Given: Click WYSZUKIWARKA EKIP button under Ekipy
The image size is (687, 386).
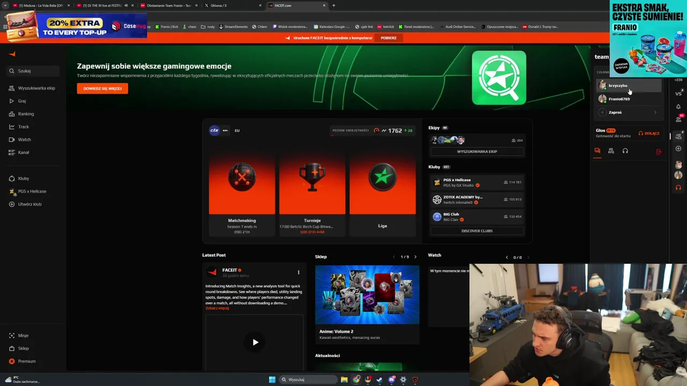Looking at the screenshot, I should click(477, 152).
